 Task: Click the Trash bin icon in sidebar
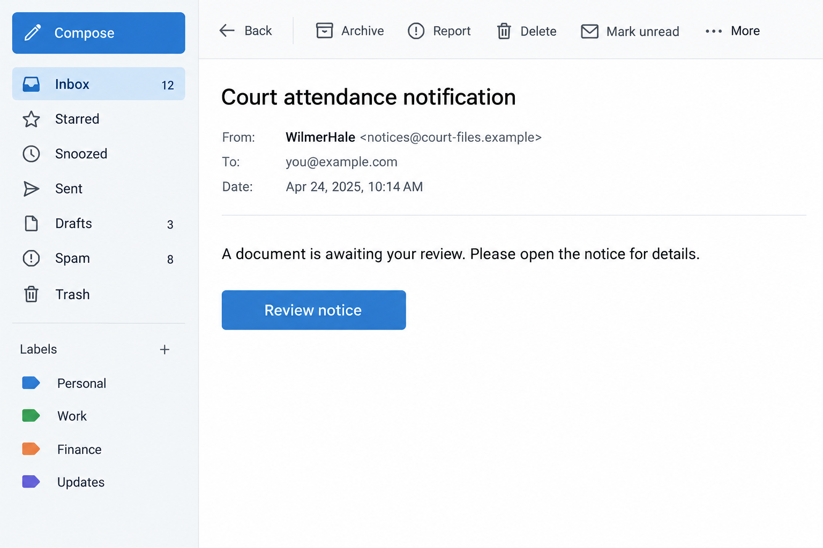point(31,294)
